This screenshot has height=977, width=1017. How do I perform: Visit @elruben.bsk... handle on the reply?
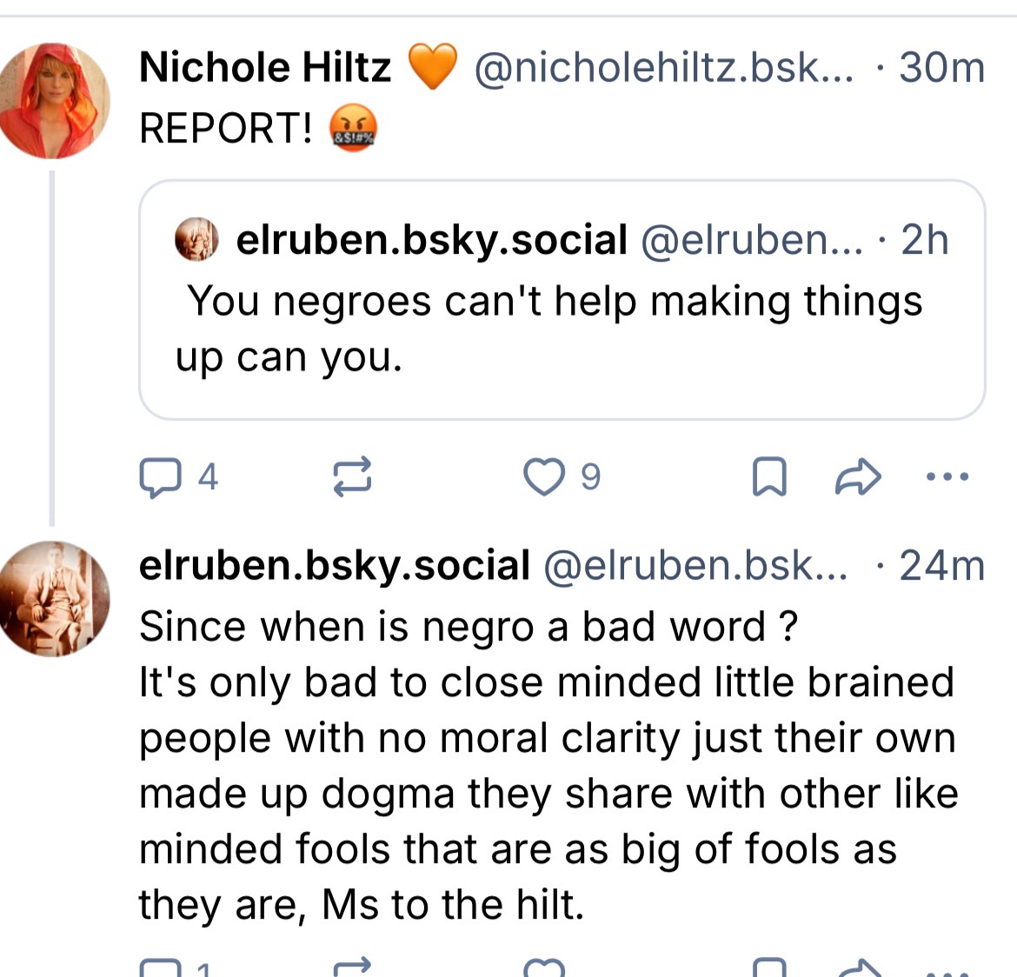695,566
